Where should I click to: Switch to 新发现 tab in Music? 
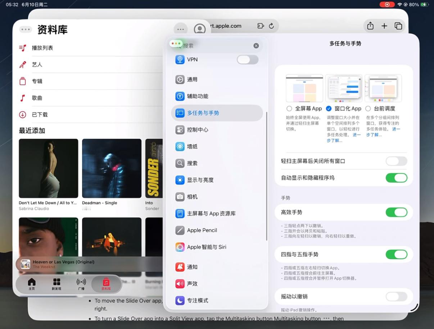56,284
